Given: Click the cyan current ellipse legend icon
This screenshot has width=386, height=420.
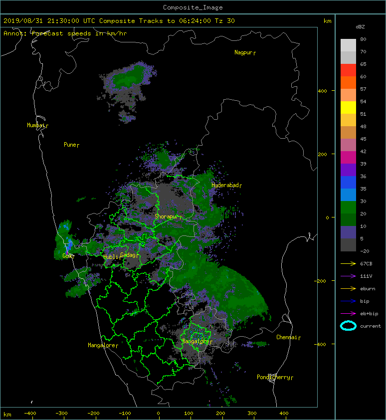Looking at the screenshot, I should coord(348,326).
